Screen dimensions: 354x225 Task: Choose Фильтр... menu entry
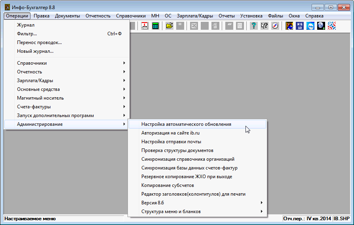tap(67, 34)
